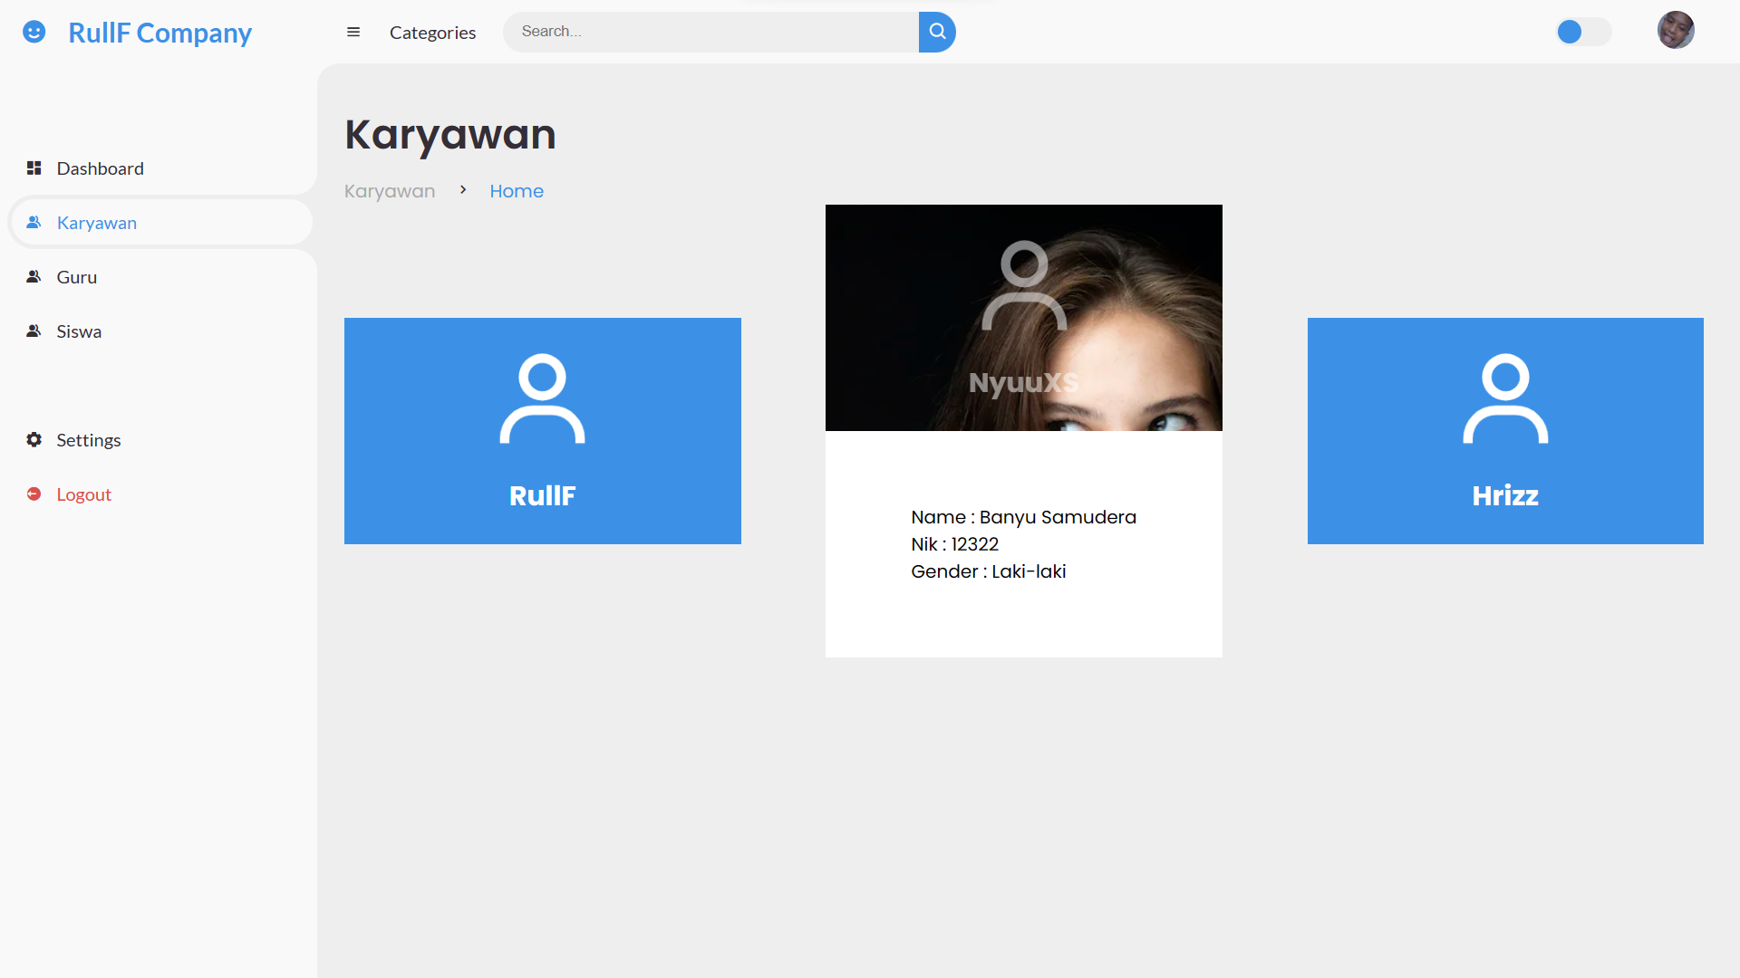Click the breadcrumb chevron between Karyawan and Home
The image size is (1740, 978).
click(462, 190)
